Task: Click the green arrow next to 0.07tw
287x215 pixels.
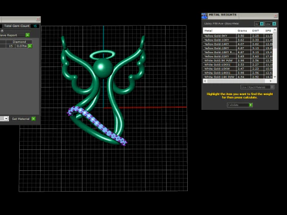Action: point(30,46)
